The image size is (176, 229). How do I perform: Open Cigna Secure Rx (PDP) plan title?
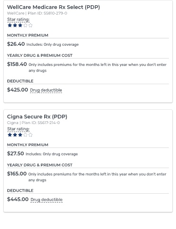click(37, 116)
